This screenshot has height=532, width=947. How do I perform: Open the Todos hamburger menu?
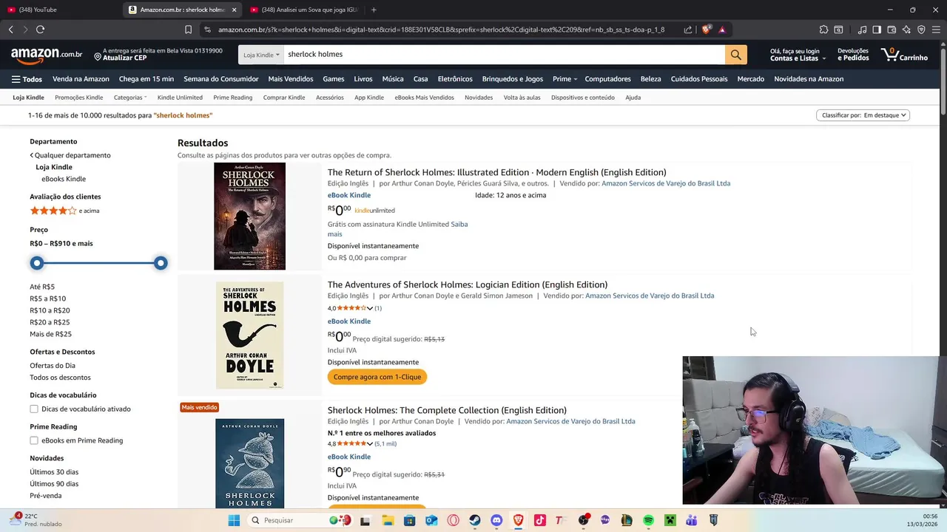click(x=27, y=79)
